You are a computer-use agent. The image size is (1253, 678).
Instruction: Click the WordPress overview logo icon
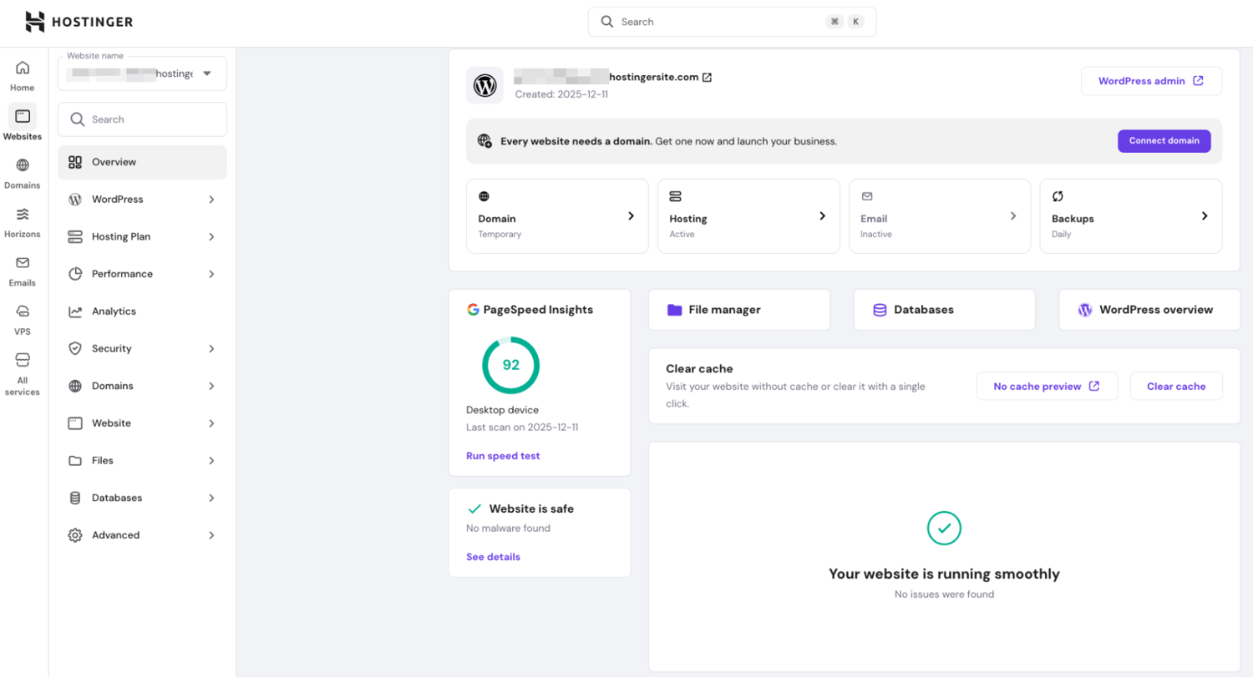pyautogui.click(x=1085, y=310)
